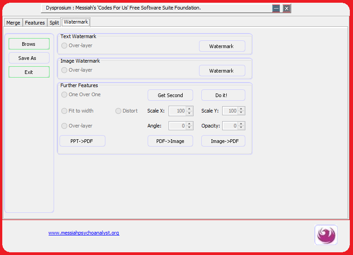Click the Angle: label
Viewport: 353px width, 255px height.
(x=154, y=126)
